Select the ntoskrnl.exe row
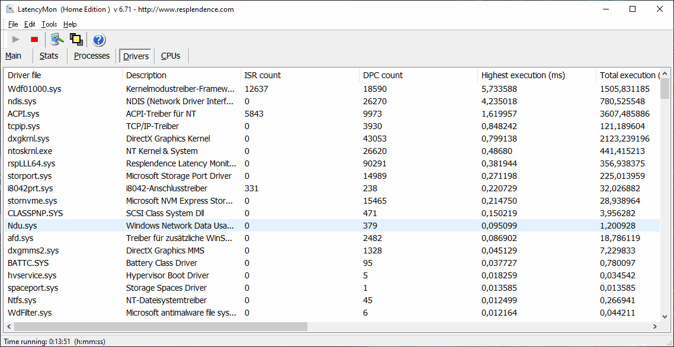Viewport: 674px width, 347px height. click(332, 152)
